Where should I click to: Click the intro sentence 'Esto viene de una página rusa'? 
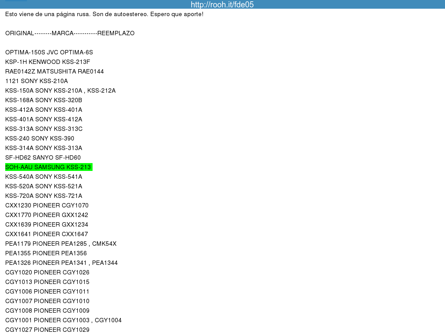[x=104, y=14]
